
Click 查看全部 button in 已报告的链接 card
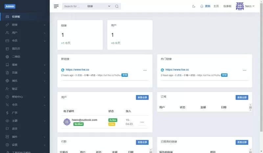coord(242,142)
